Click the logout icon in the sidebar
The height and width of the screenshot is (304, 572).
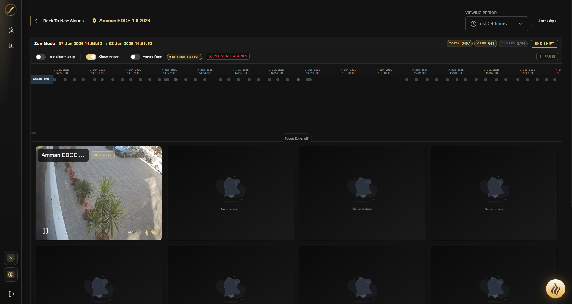point(11,294)
